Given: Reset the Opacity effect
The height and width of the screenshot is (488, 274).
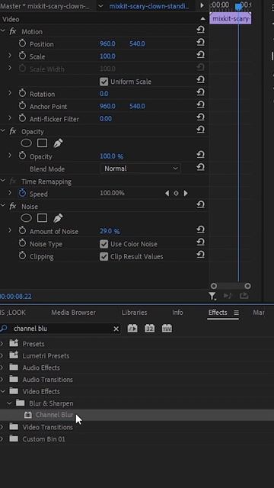Looking at the screenshot, I should tap(201, 130).
